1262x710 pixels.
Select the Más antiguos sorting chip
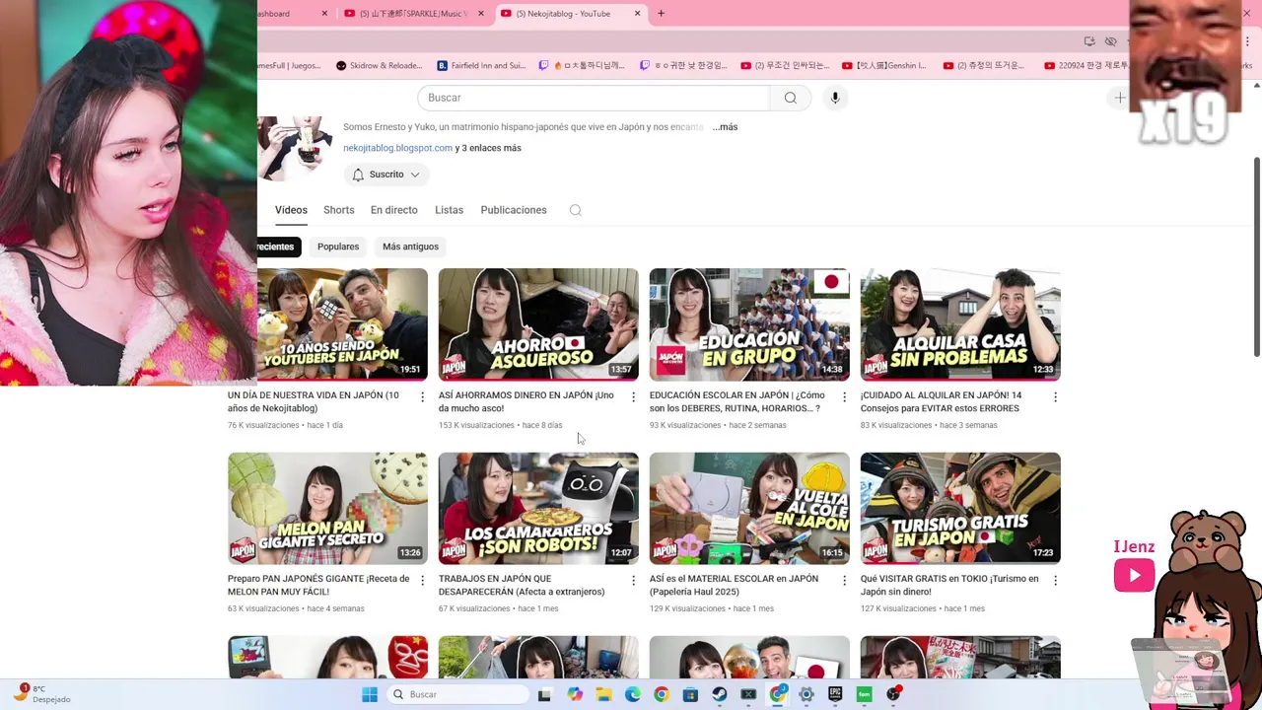click(x=410, y=247)
